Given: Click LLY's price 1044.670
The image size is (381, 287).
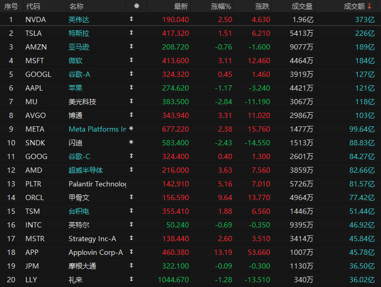Looking at the screenshot, I should point(173,280).
